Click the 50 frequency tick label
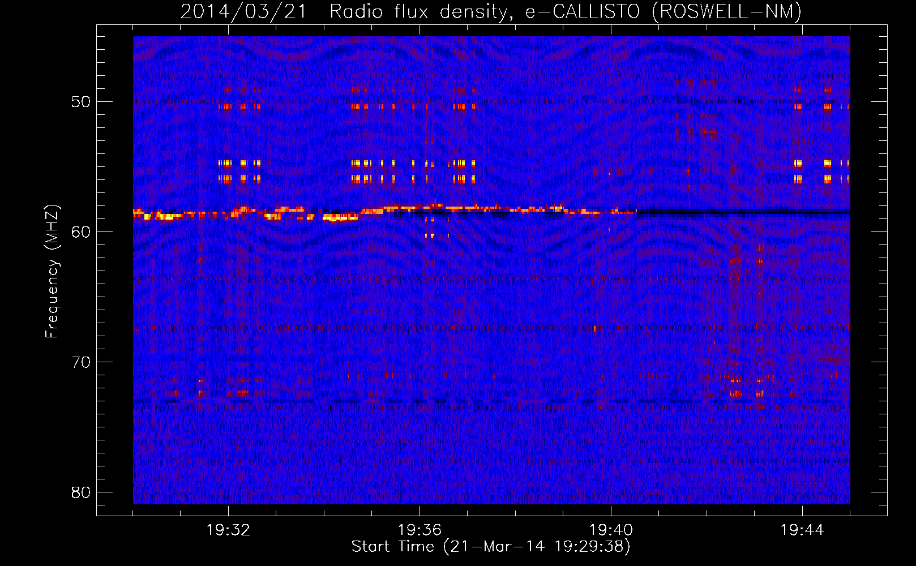Viewport: 916px width, 566px height. [x=81, y=102]
